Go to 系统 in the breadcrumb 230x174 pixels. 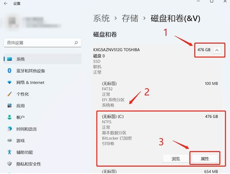pyautogui.click(x=102, y=19)
